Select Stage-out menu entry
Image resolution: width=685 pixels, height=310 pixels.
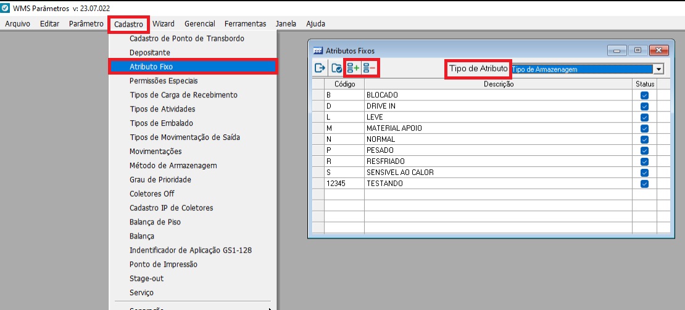[x=192, y=278]
